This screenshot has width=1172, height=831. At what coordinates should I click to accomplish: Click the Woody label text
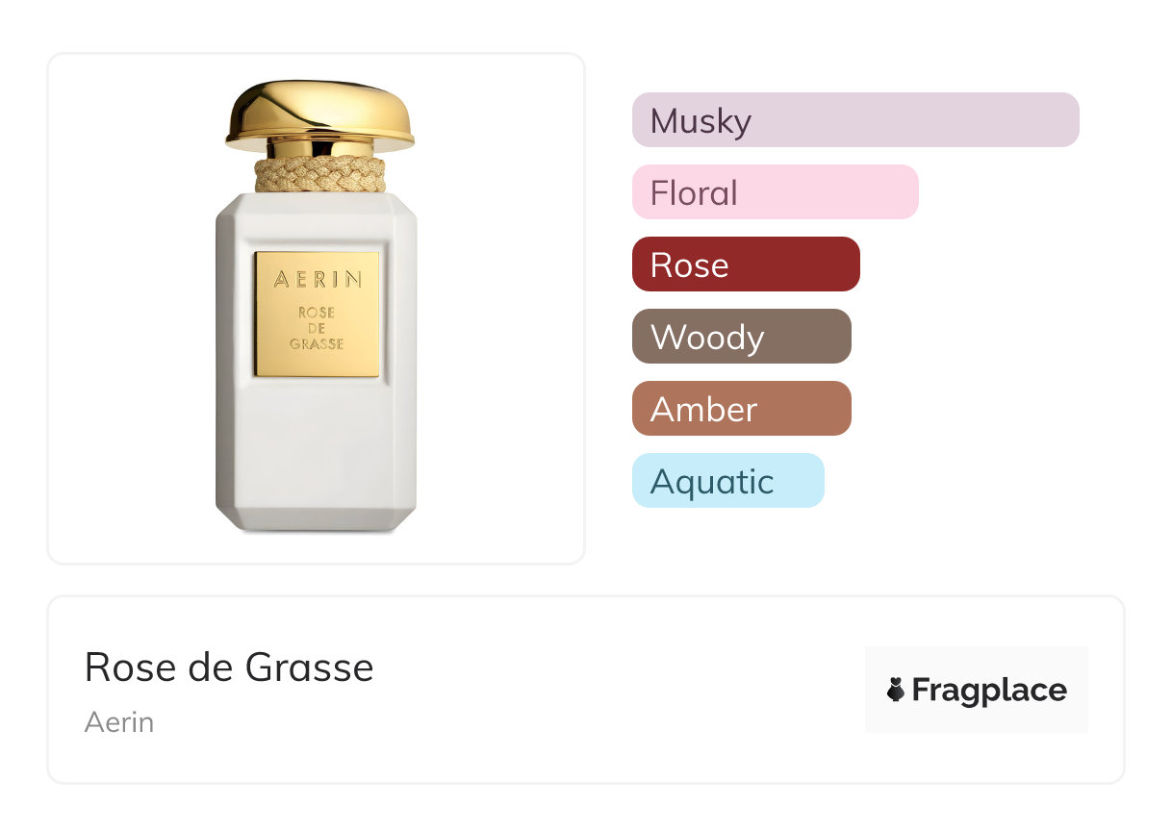707,338
